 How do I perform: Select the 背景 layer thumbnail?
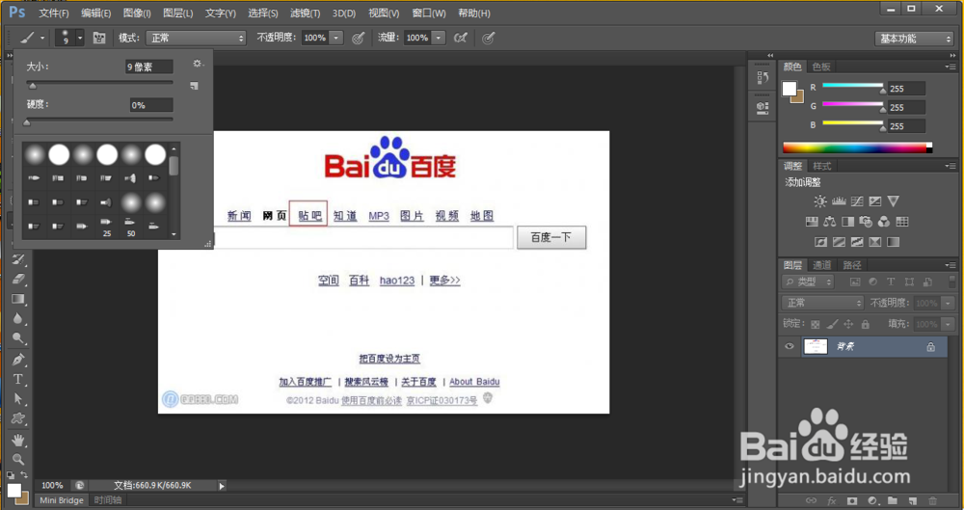[x=816, y=346]
